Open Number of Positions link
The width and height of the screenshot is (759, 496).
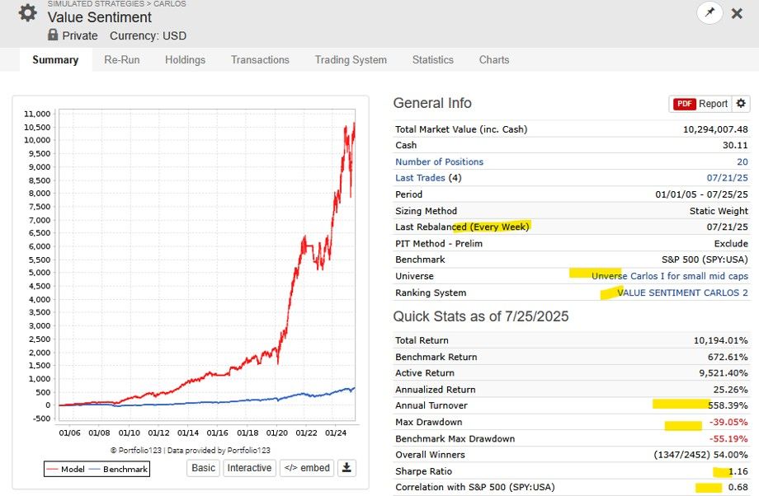[x=439, y=162]
